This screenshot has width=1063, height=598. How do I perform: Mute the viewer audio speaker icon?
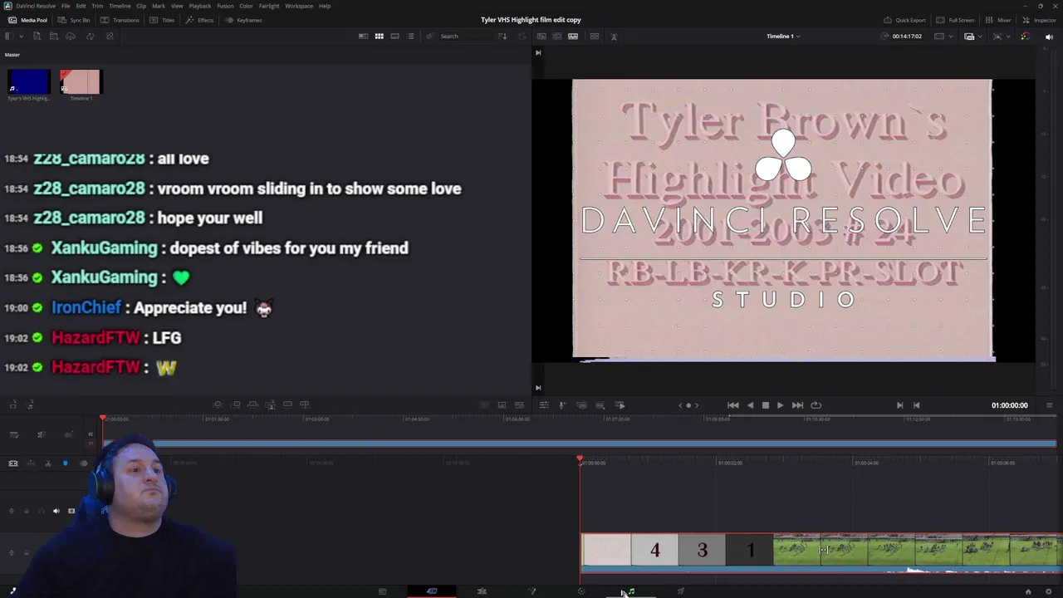click(x=1049, y=37)
